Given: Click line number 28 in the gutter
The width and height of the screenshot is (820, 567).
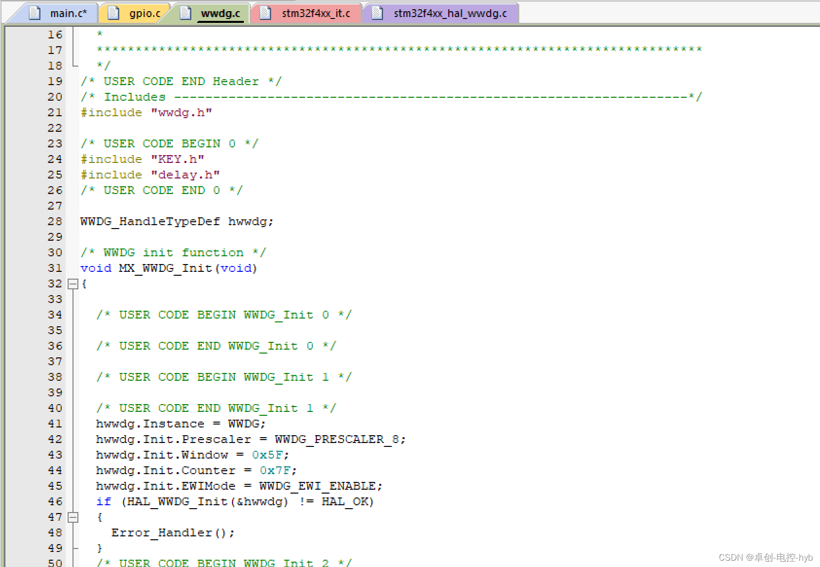Looking at the screenshot, I should (55, 222).
